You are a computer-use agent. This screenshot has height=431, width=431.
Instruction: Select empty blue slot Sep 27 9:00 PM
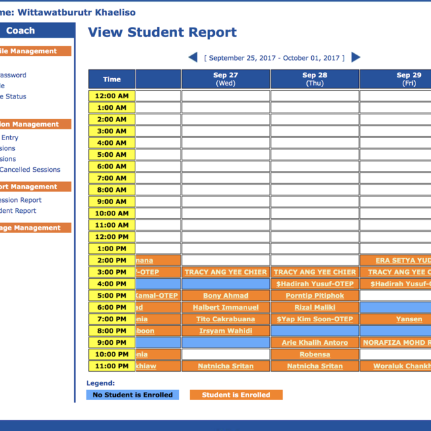226,343
